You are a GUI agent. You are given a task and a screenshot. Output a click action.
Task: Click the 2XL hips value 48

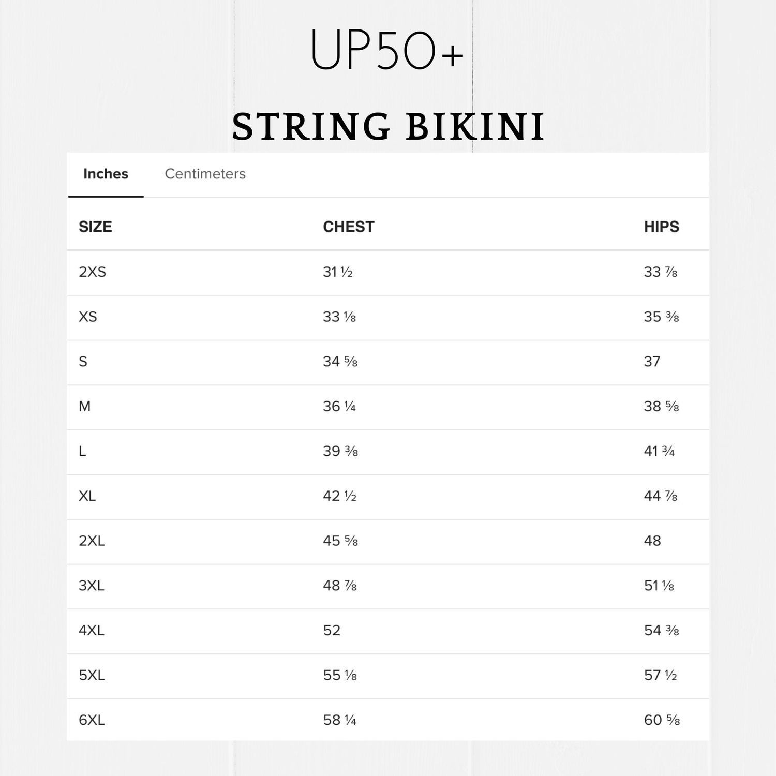(x=652, y=541)
